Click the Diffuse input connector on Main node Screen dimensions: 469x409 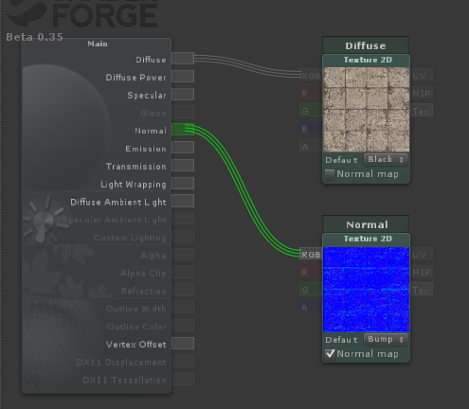tap(183, 59)
